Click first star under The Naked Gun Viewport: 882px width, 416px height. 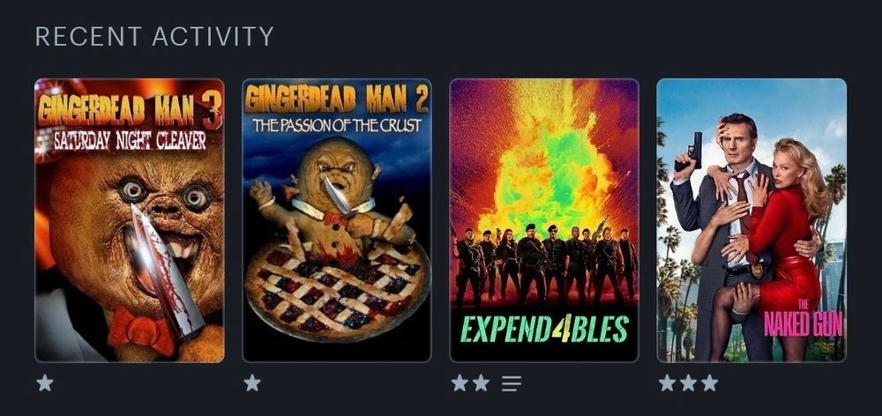coord(667,383)
